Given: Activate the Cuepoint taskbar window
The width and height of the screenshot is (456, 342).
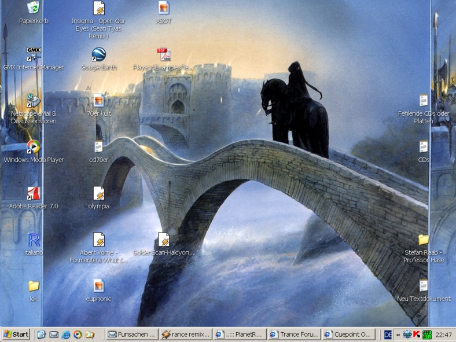Looking at the screenshot, I should (x=348, y=334).
